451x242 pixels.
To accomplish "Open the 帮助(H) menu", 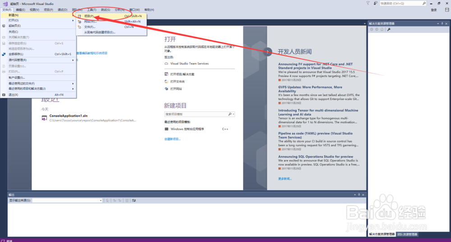I will 149,10.
